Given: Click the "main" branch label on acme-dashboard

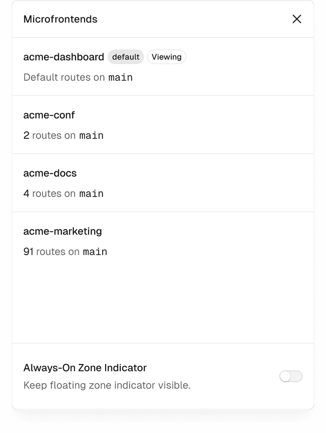Looking at the screenshot, I should pyautogui.click(x=120, y=77).
